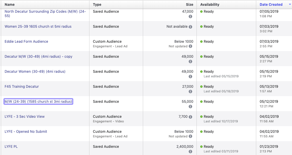Click the Availability column header
The height and width of the screenshot is (155, 292).
point(209,5)
